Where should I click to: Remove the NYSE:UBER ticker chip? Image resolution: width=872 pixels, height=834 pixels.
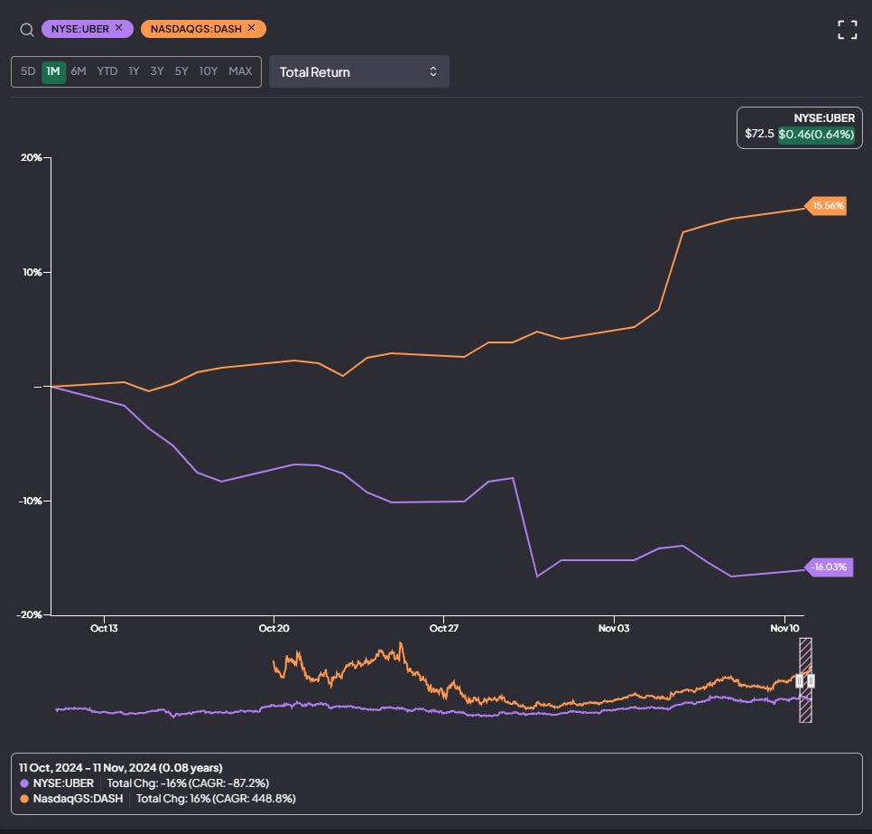click(x=118, y=28)
